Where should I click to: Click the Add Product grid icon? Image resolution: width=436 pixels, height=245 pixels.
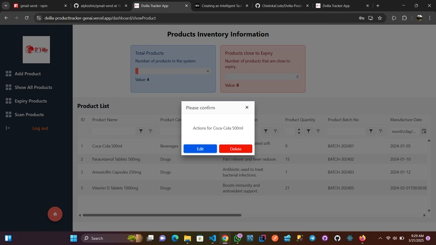pos(8,73)
